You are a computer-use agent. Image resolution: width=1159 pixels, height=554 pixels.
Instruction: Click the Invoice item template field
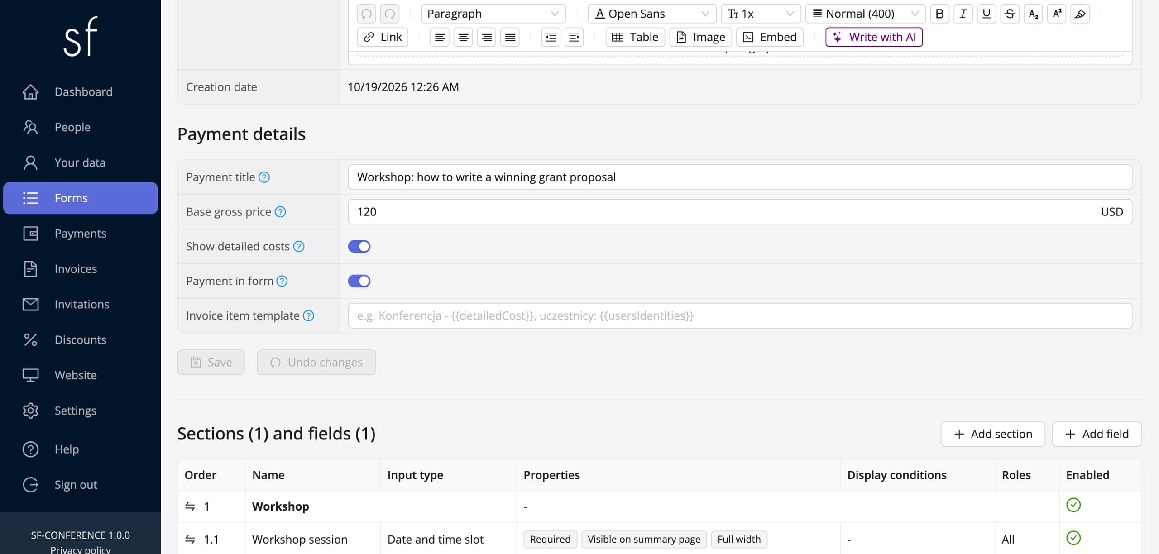click(740, 316)
